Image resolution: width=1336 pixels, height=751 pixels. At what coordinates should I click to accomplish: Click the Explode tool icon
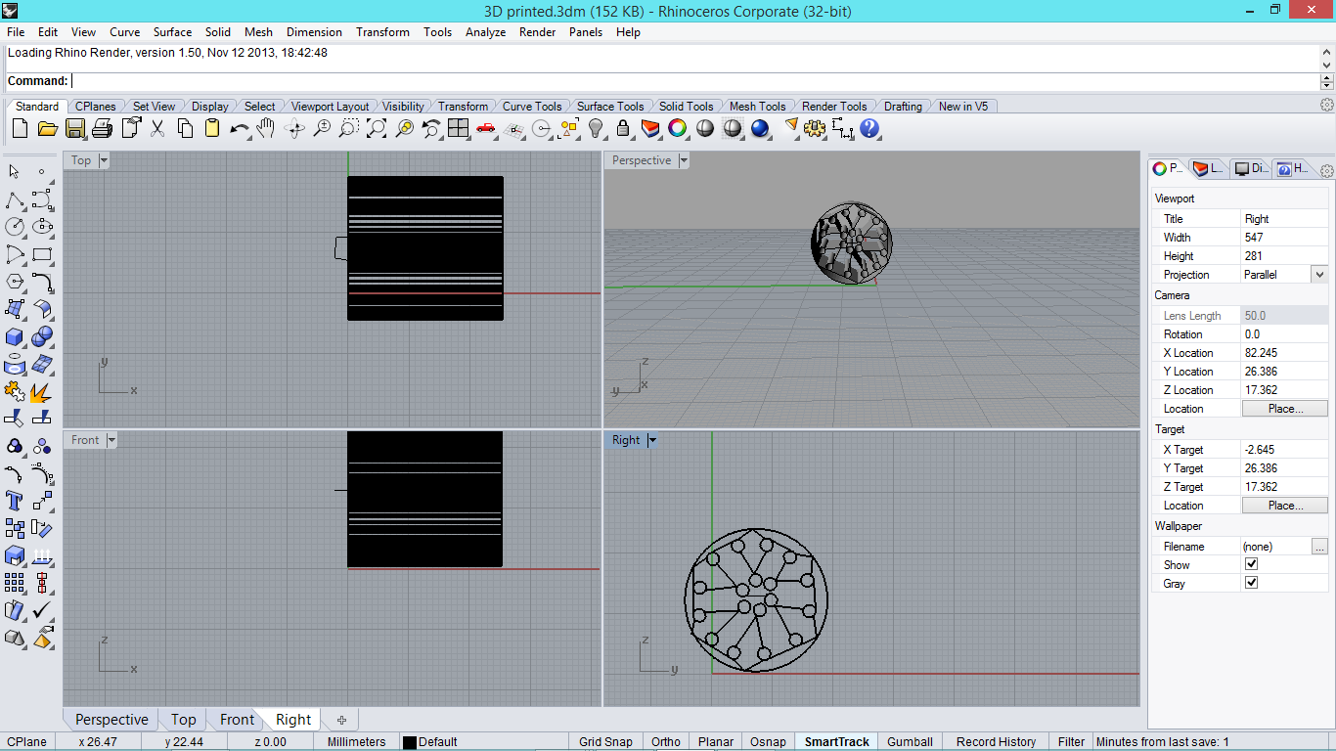tap(41, 392)
